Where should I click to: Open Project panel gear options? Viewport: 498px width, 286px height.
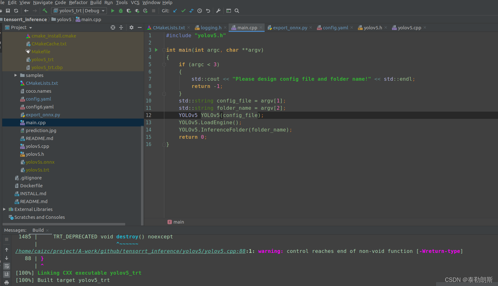132,28
